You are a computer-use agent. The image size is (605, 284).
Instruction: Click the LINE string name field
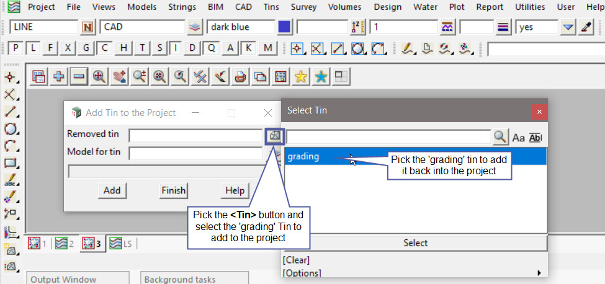43,27
